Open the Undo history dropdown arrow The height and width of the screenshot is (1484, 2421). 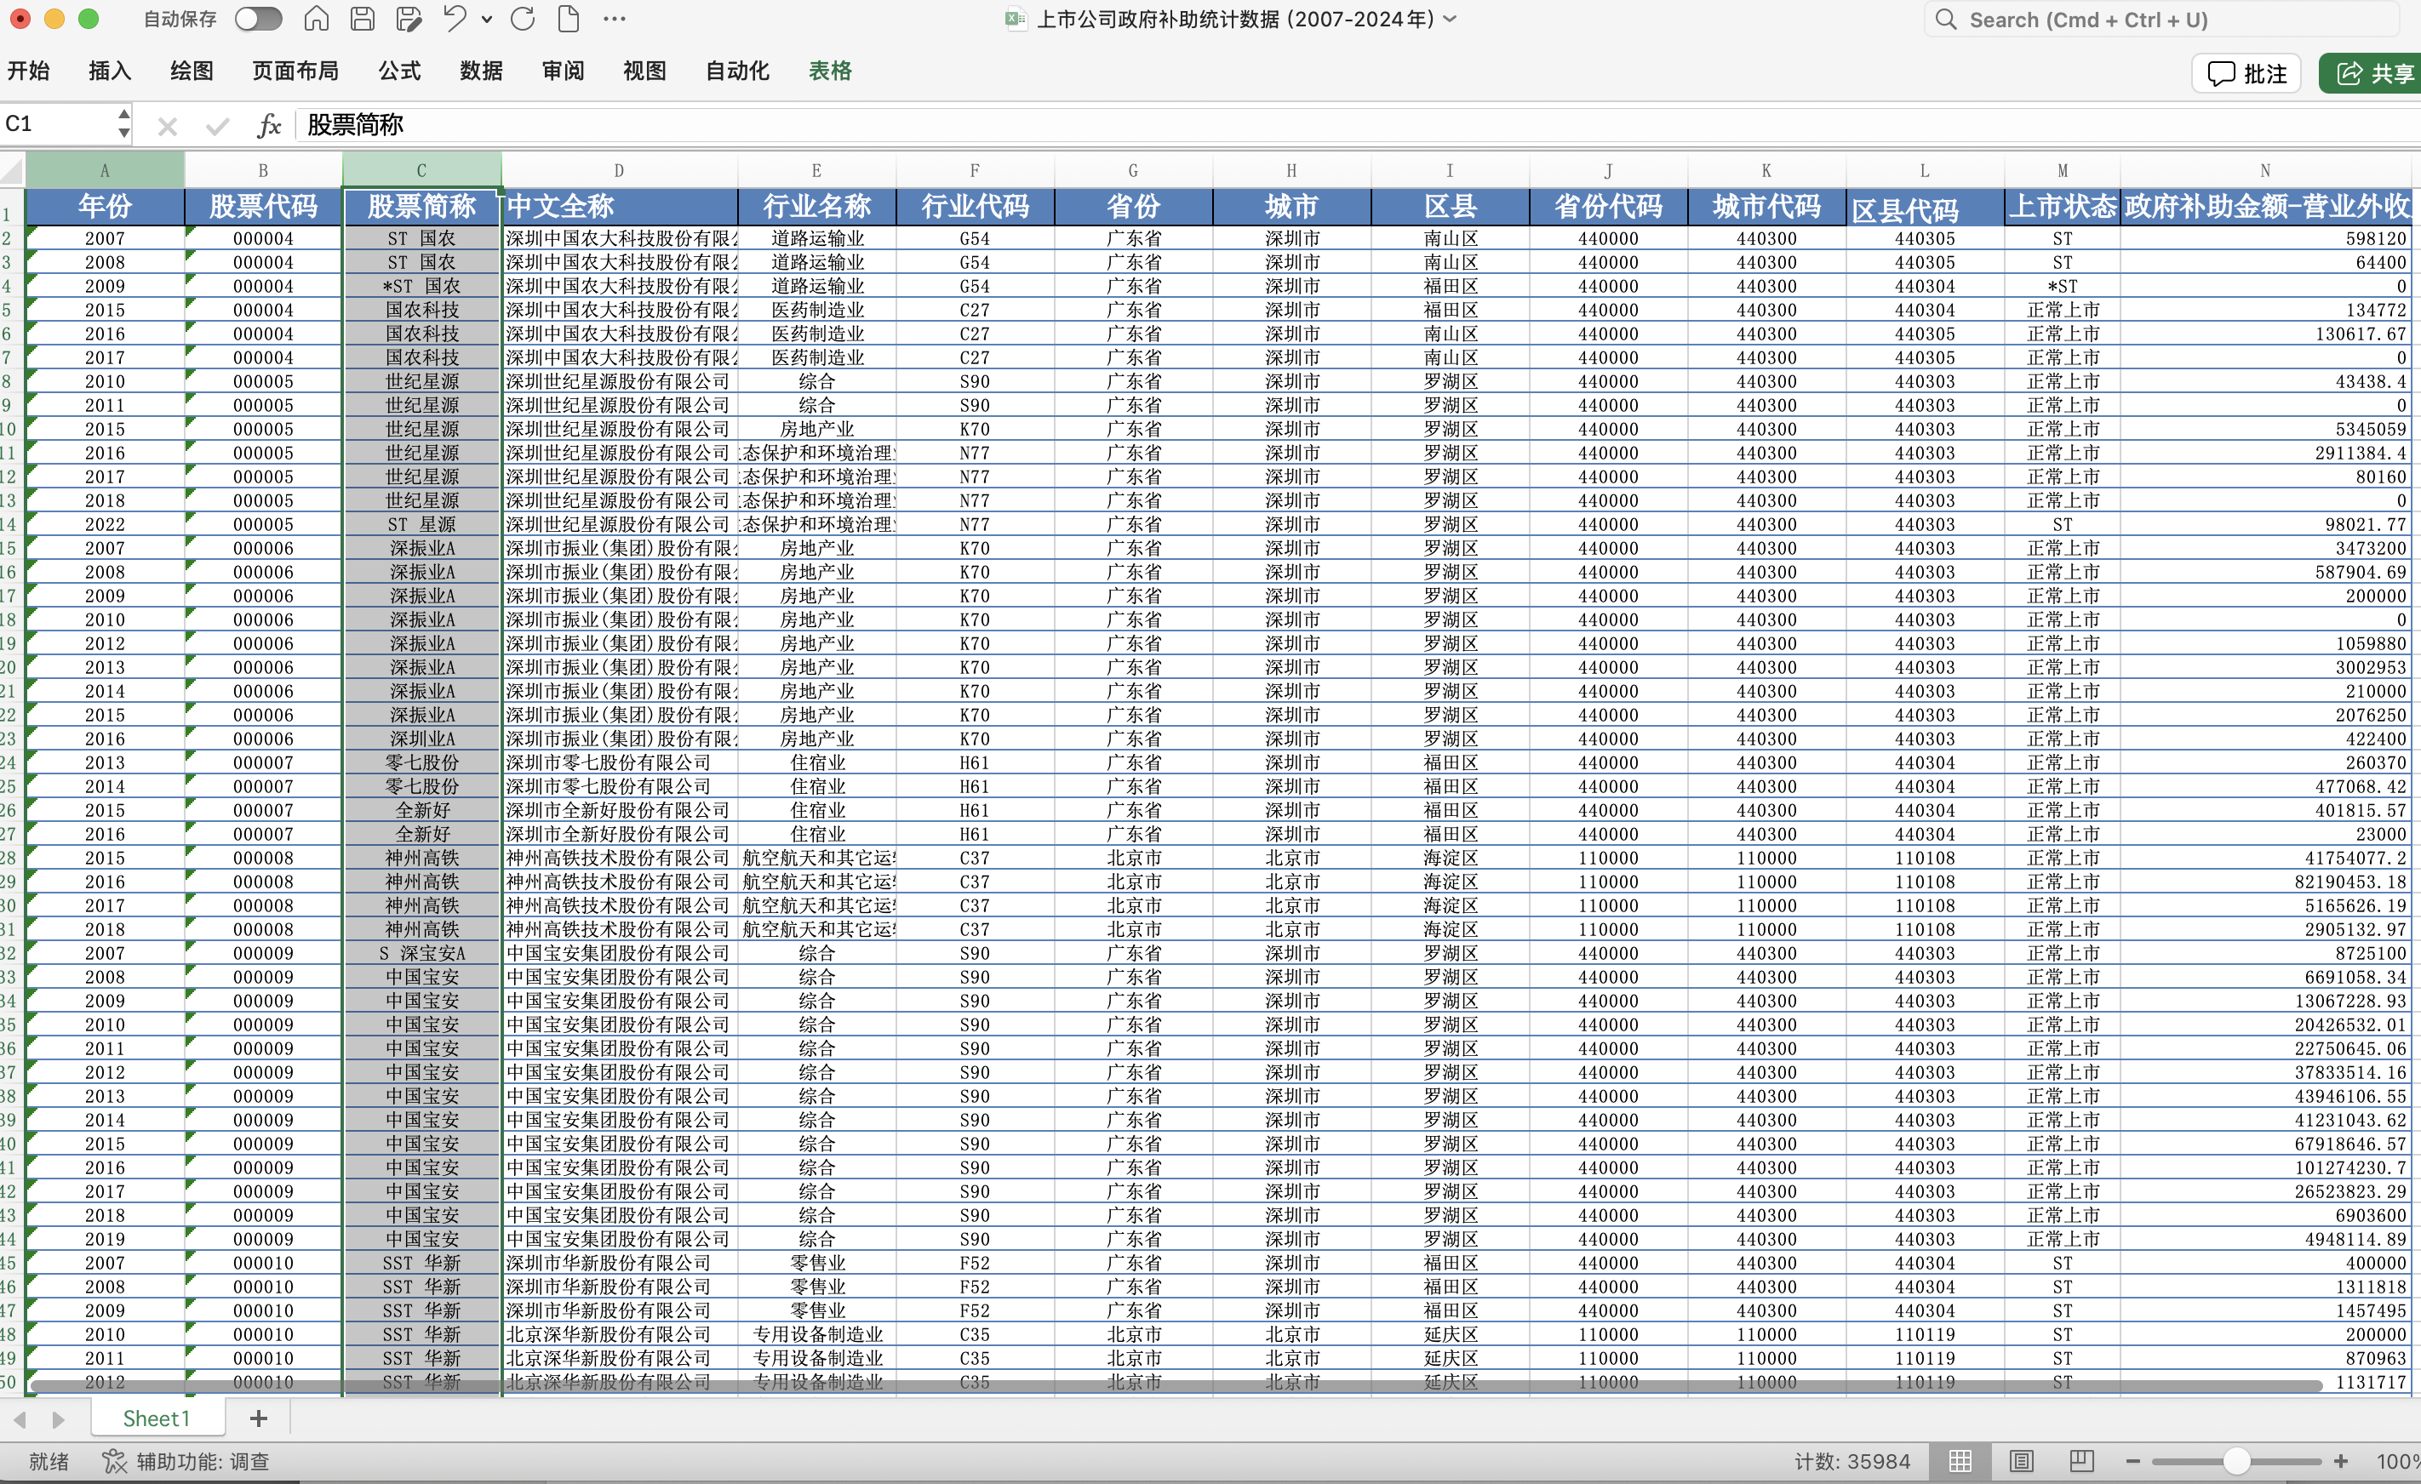[487, 19]
